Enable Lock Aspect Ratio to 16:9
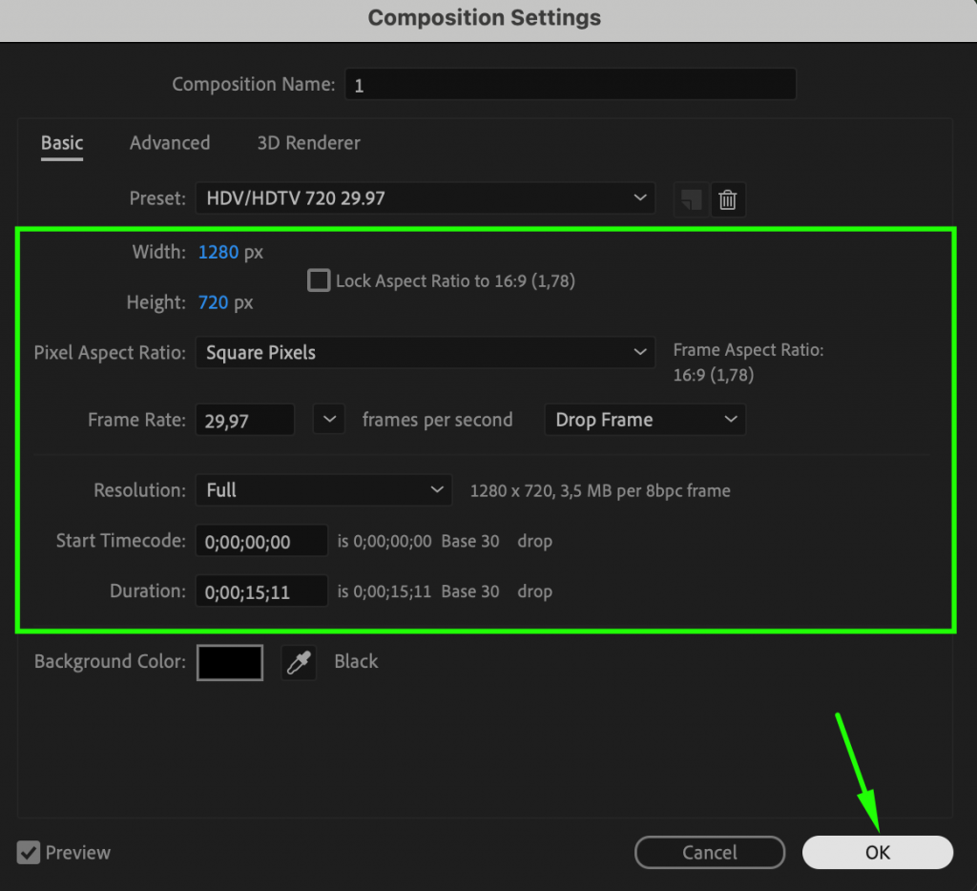977x891 pixels. coord(318,280)
